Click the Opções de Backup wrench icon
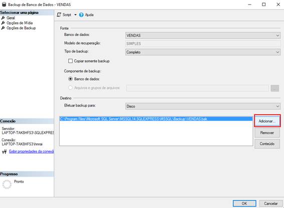Image resolution: width=284 pixels, height=208 pixels. tap(3, 28)
